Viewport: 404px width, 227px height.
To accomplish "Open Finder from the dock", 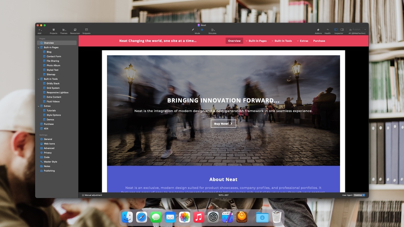I will tap(127, 217).
